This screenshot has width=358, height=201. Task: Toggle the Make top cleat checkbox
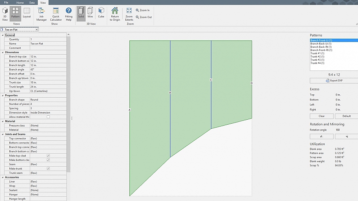[48, 156]
